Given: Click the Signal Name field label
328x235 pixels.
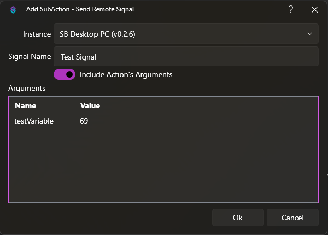Looking at the screenshot, I should (30, 56).
